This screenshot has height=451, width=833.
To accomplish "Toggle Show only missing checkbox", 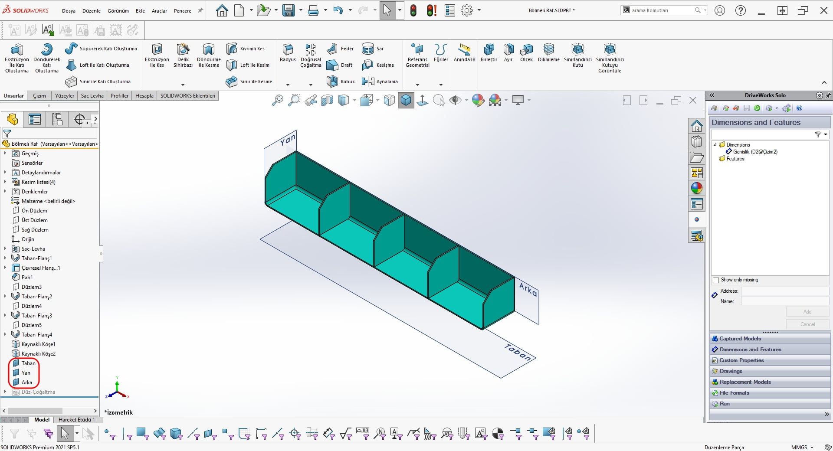I will coord(716,280).
